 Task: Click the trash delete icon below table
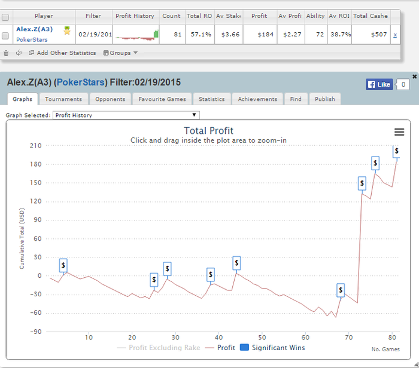[x=6, y=53]
